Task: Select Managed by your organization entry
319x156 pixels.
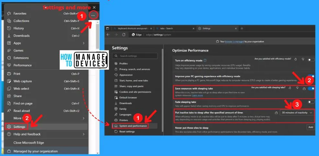Action: [x=46, y=151]
